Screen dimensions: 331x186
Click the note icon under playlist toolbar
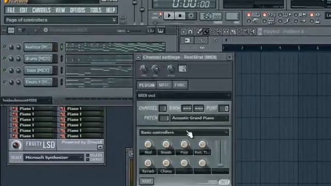[x=215, y=40]
